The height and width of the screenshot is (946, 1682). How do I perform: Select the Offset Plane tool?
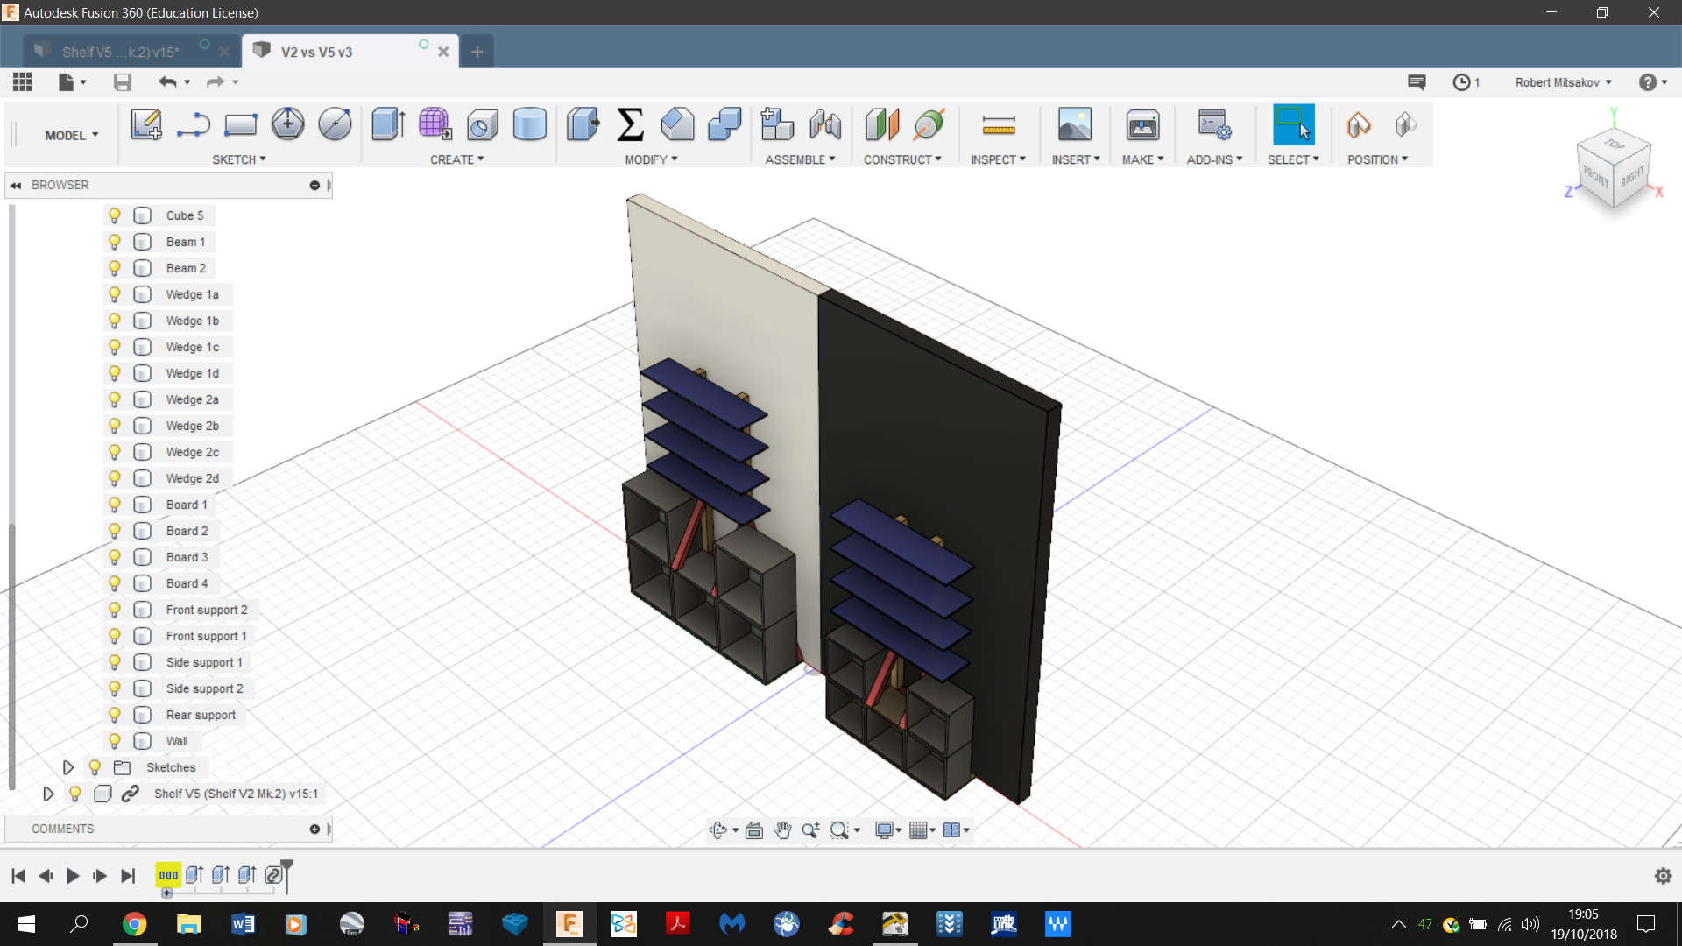pos(882,125)
